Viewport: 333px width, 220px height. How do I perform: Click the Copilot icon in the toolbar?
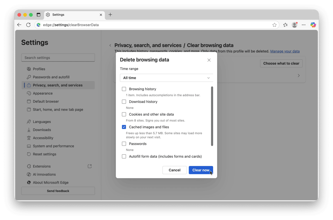click(x=313, y=25)
